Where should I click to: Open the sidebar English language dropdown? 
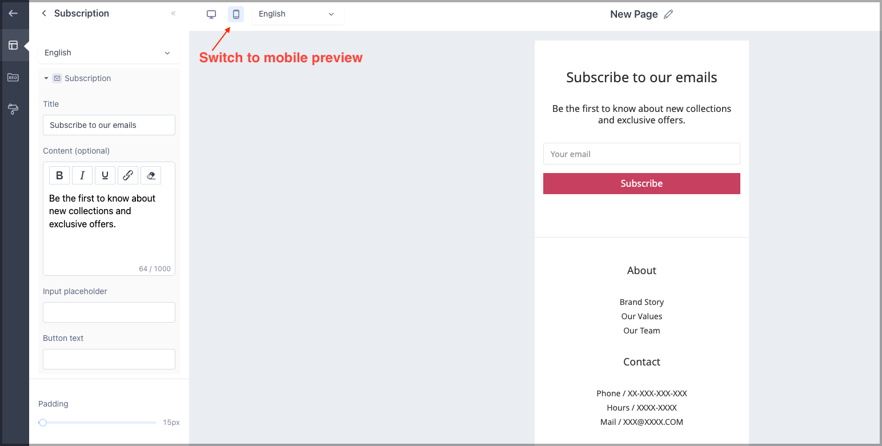109,53
